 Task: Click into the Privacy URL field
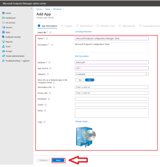pos(112,93)
